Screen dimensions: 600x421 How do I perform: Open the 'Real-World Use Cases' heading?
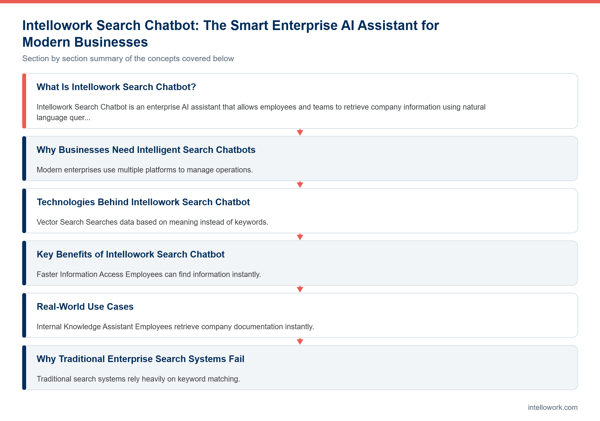85,307
